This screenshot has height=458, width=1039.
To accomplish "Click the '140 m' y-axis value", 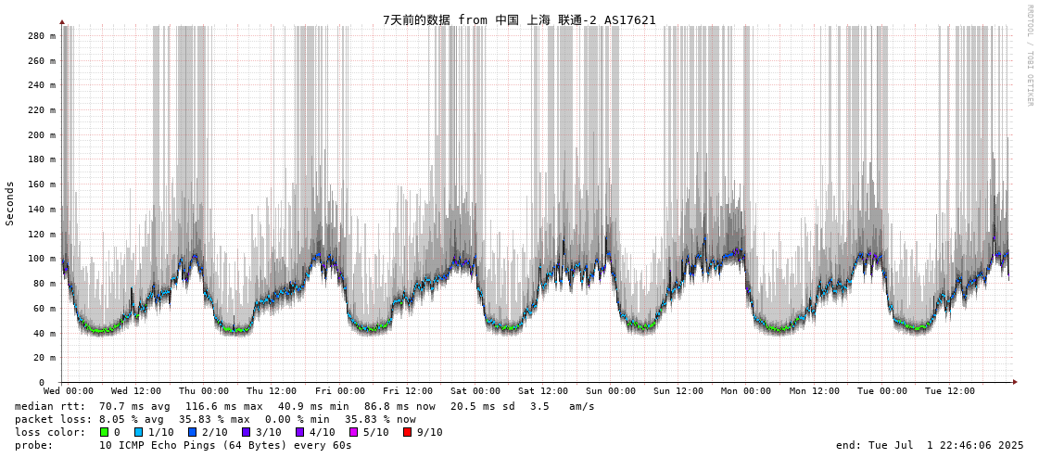I will tap(43, 209).
